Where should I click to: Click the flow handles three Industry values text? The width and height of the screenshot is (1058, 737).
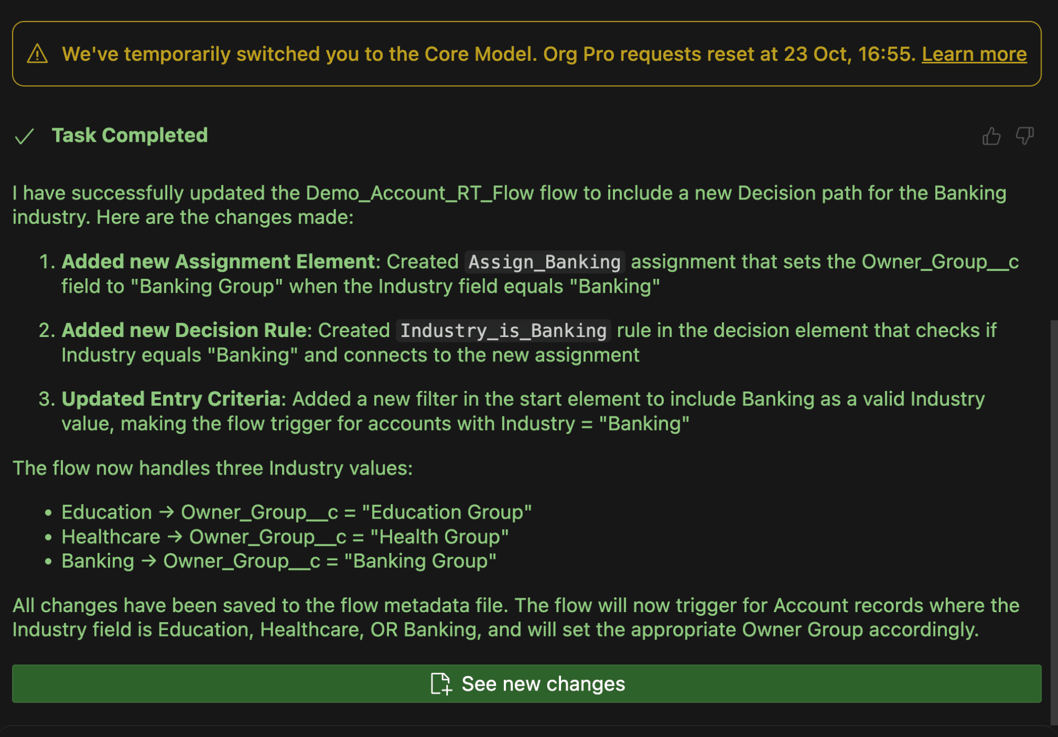[x=212, y=468]
